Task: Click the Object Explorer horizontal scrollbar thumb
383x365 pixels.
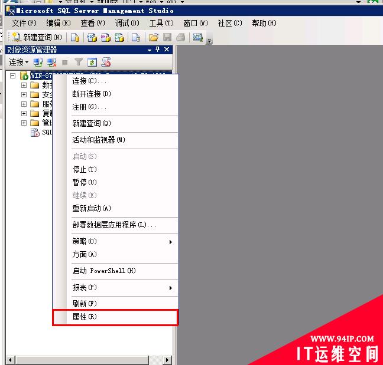Action: 82,360
